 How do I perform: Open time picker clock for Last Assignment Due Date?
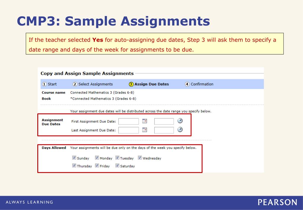[180, 130]
